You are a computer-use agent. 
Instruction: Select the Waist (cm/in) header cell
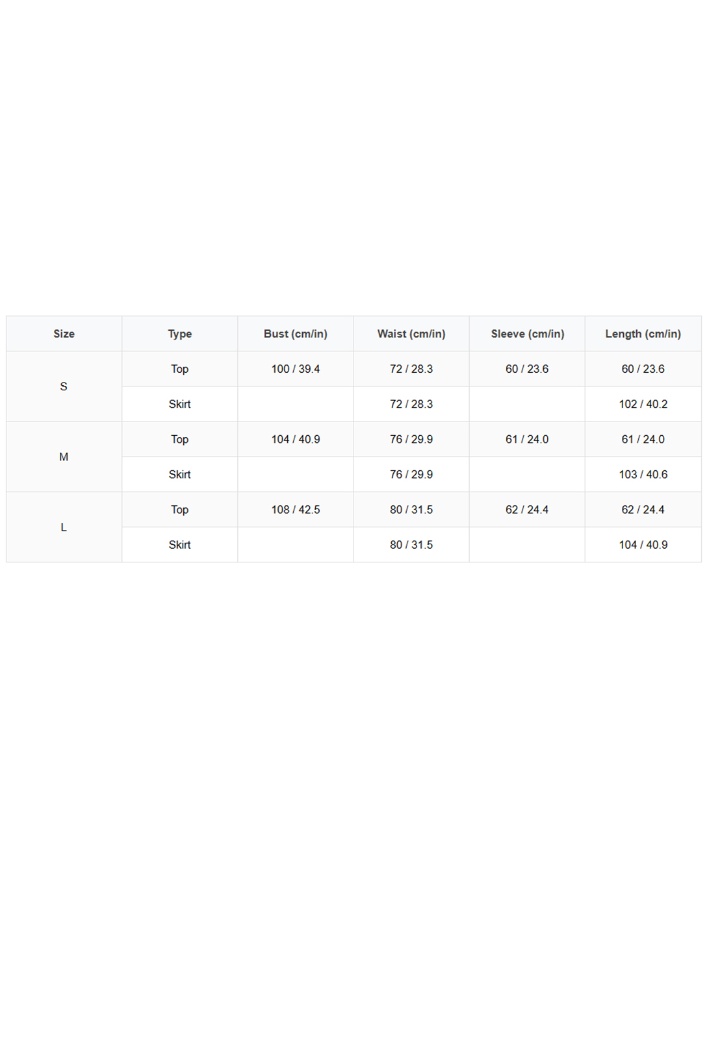(411, 334)
